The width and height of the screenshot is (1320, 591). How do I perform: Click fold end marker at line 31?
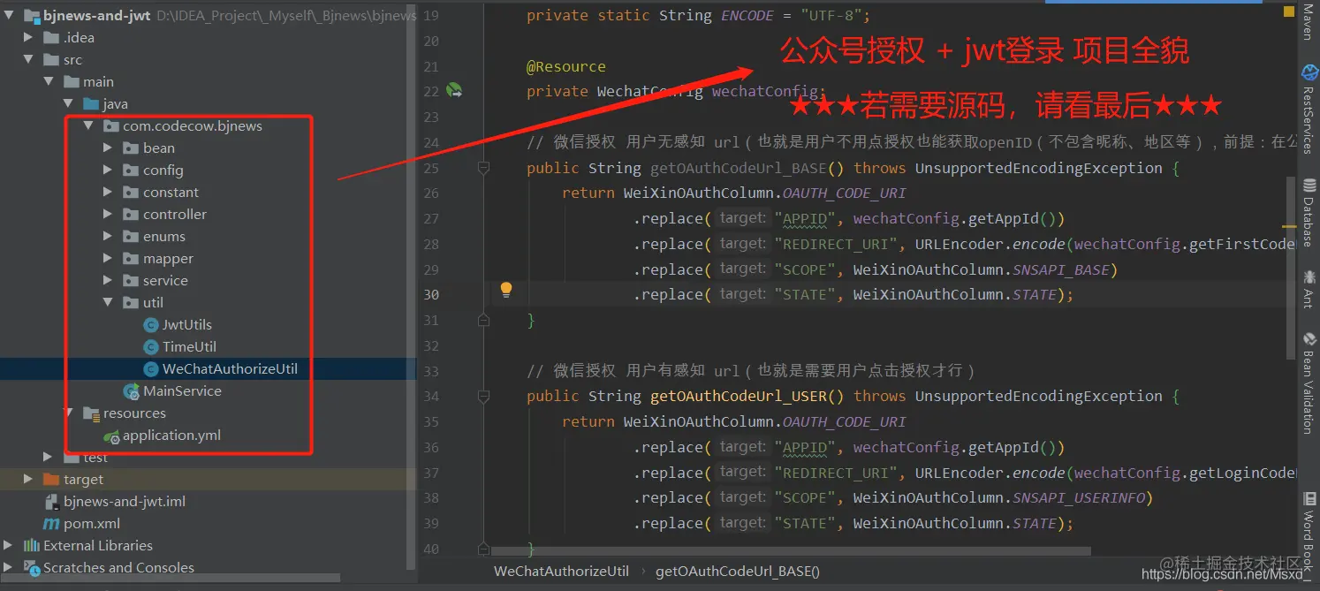pos(483,319)
